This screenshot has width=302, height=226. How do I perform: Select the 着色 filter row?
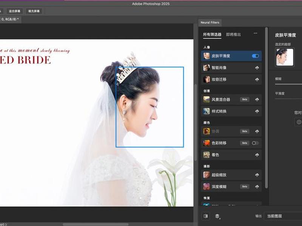pyautogui.click(x=231, y=155)
